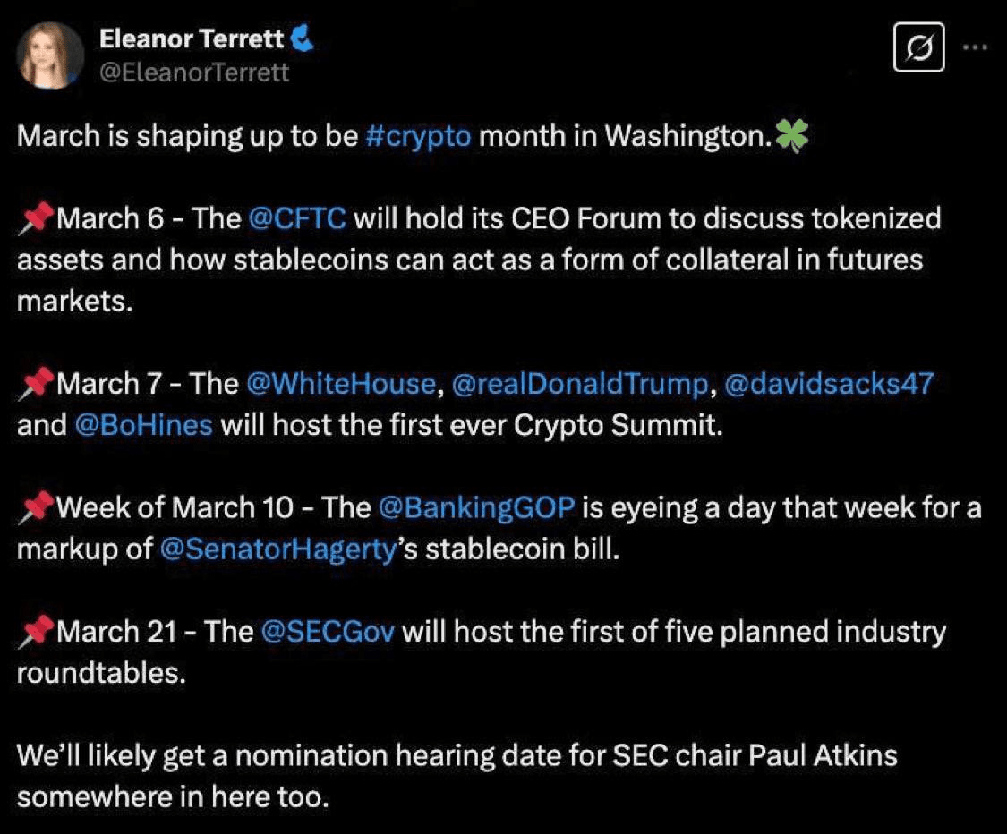Open the Eleanor Terrett display name link
Screen dimensions: 1007x834
click(x=192, y=38)
